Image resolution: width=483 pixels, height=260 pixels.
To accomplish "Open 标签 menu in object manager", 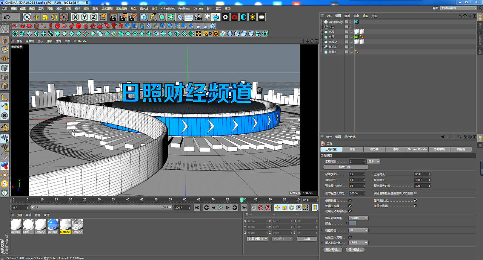I will click(365, 16).
